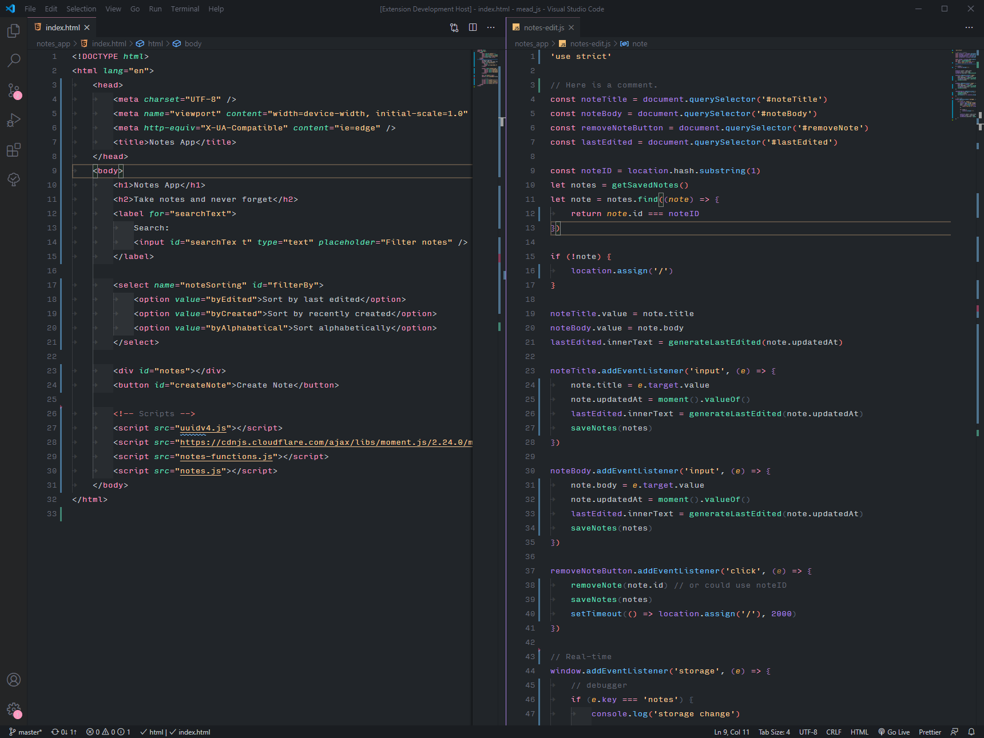Expand notes_app breadcrumb in left editor
The width and height of the screenshot is (984, 738).
53,43
